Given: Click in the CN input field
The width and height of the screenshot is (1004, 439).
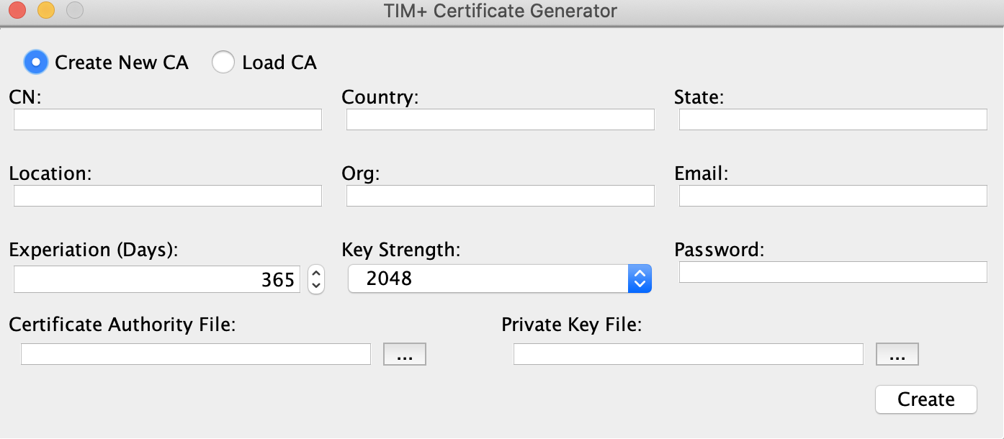Looking at the screenshot, I should pos(167,119).
